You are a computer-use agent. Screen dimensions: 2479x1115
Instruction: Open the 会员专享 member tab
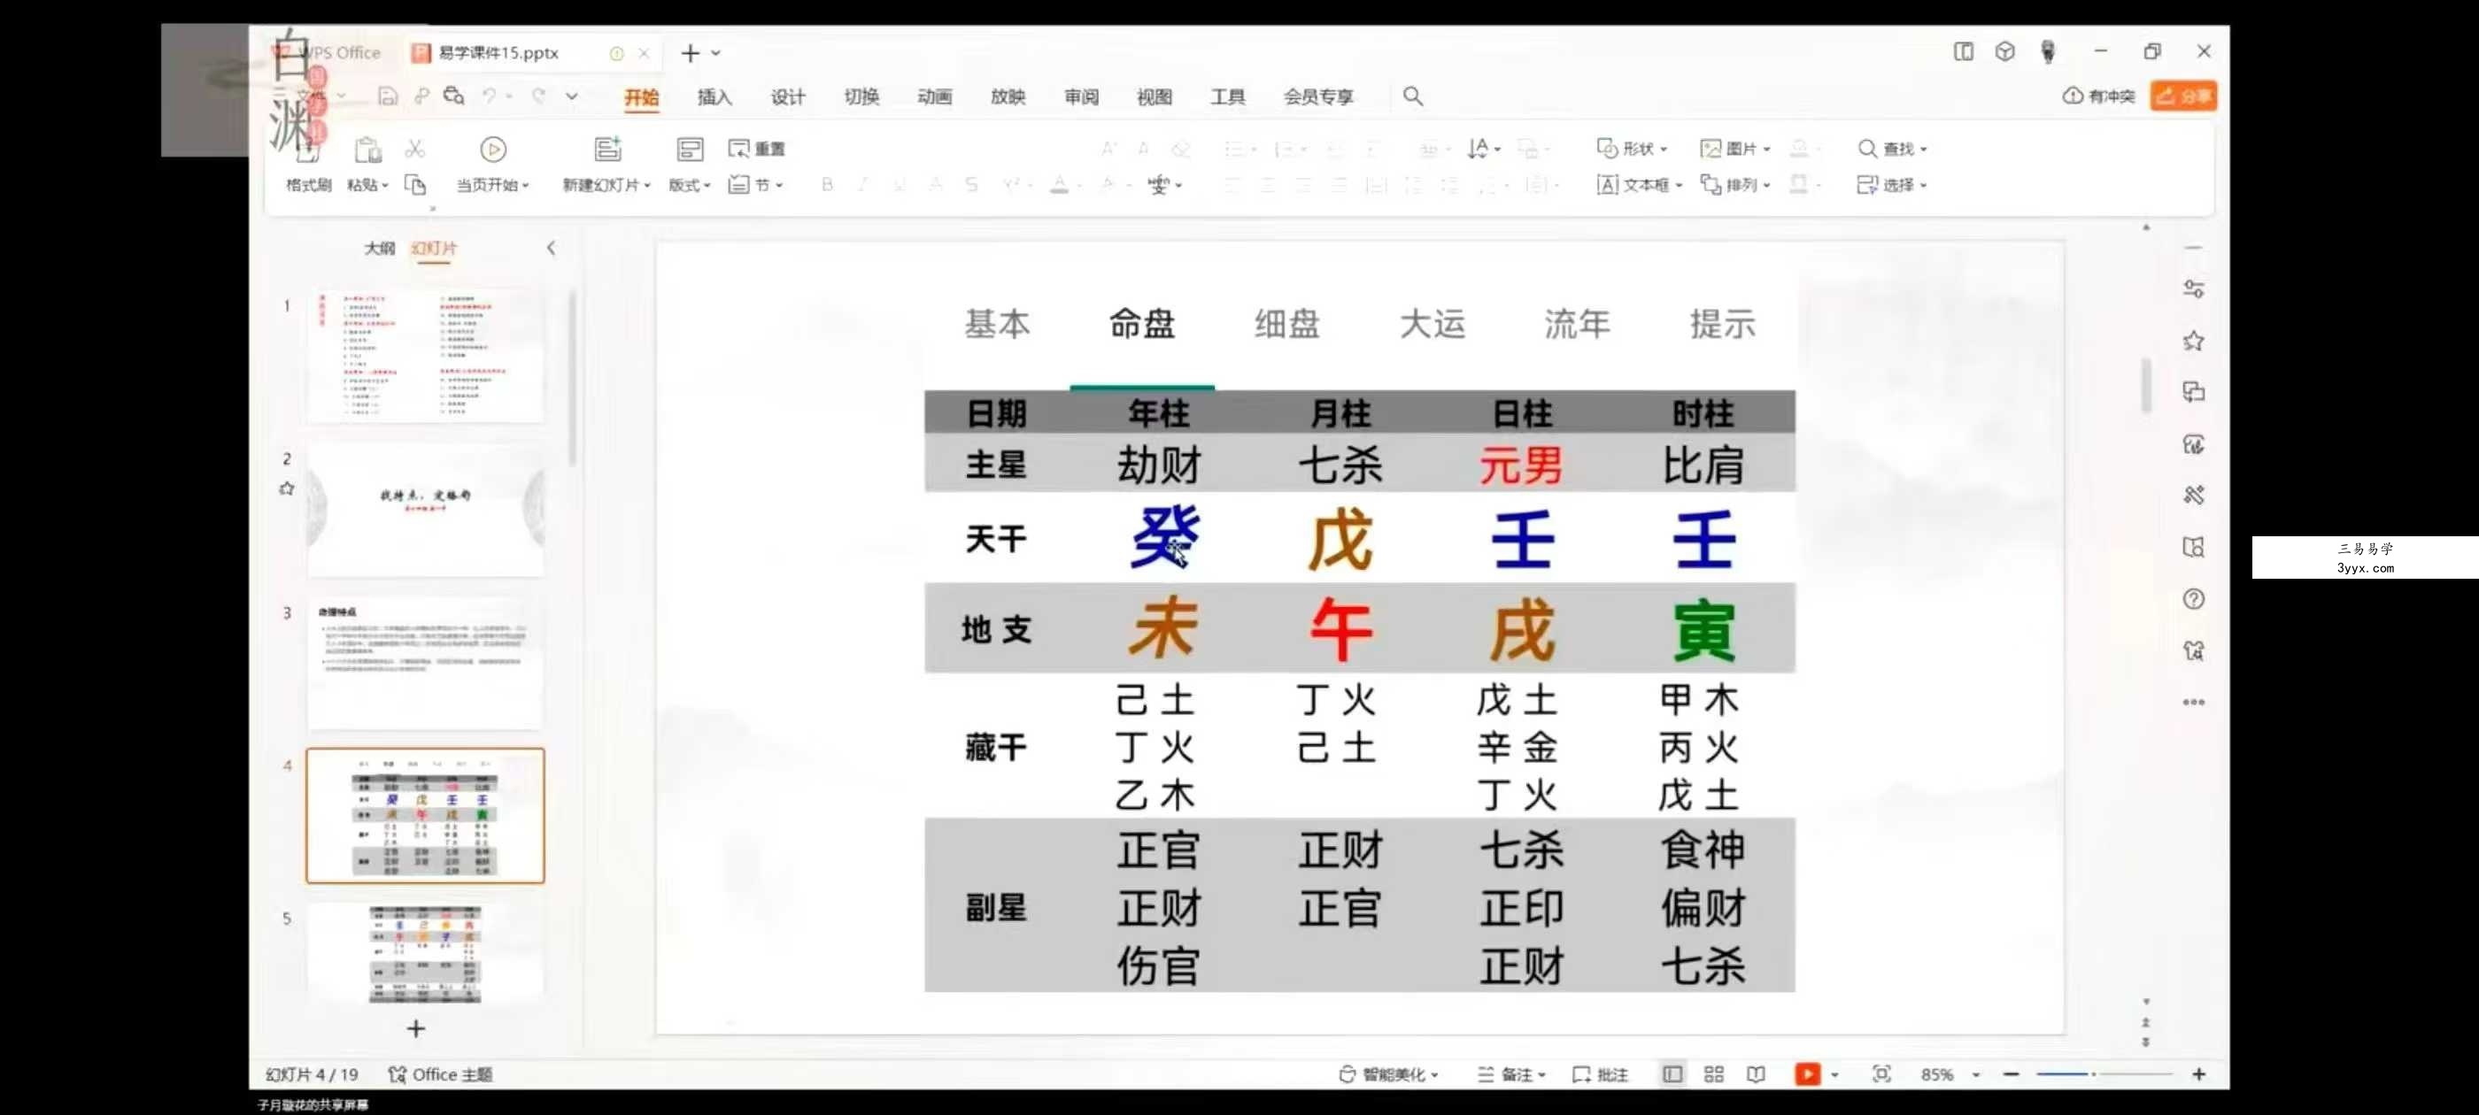1317,96
